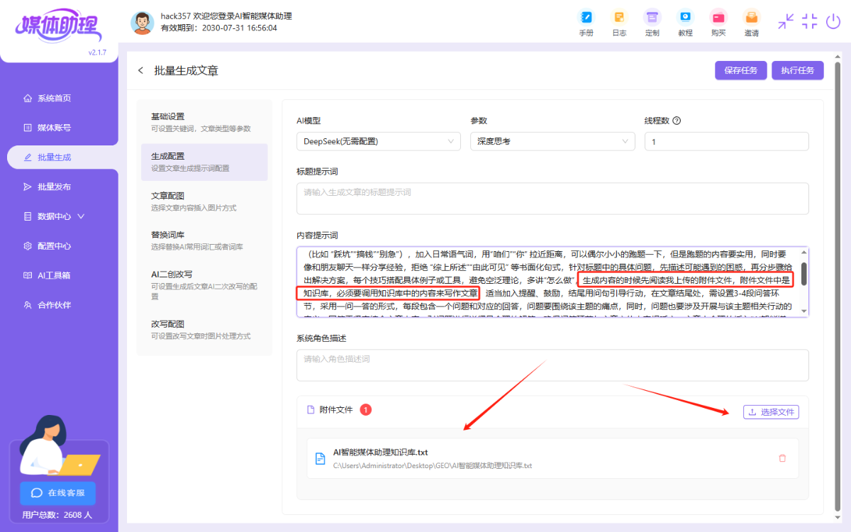This screenshot has height=532, width=851.
Task: Click the 线程数 input field
Action: [726, 141]
